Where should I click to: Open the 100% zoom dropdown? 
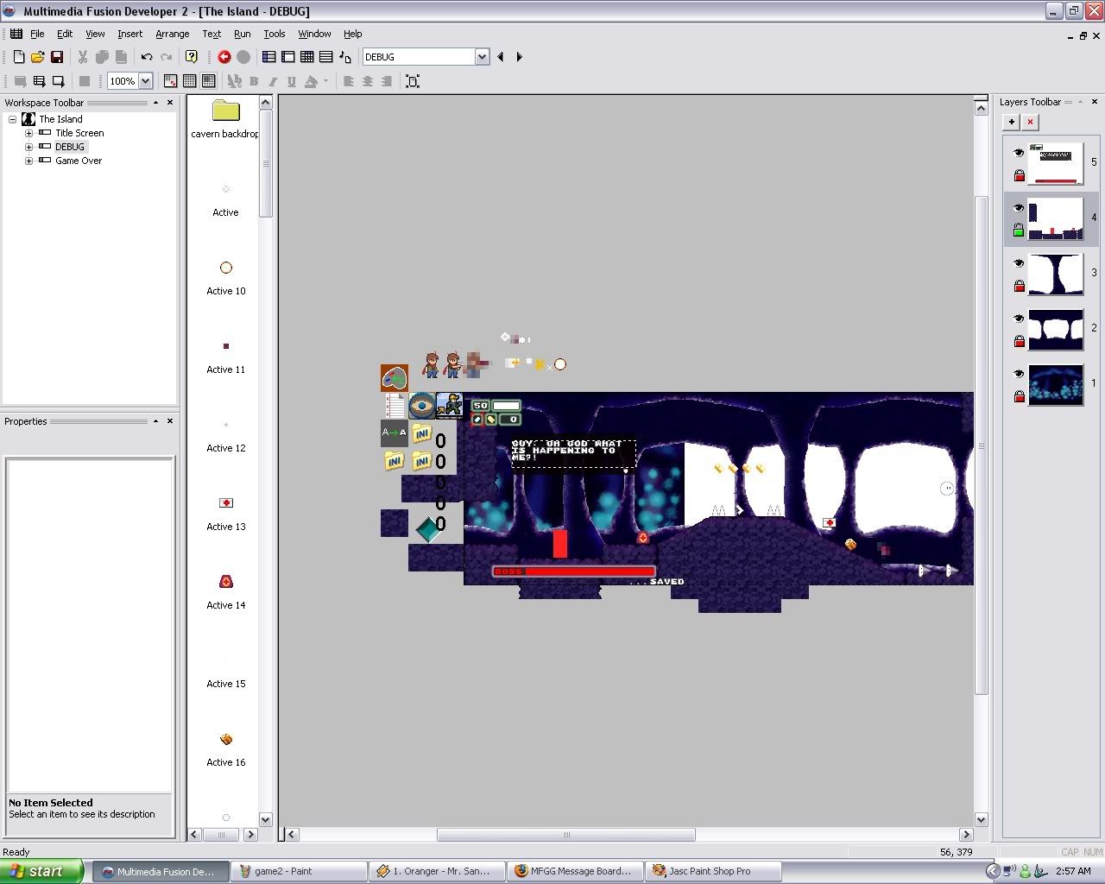click(145, 81)
